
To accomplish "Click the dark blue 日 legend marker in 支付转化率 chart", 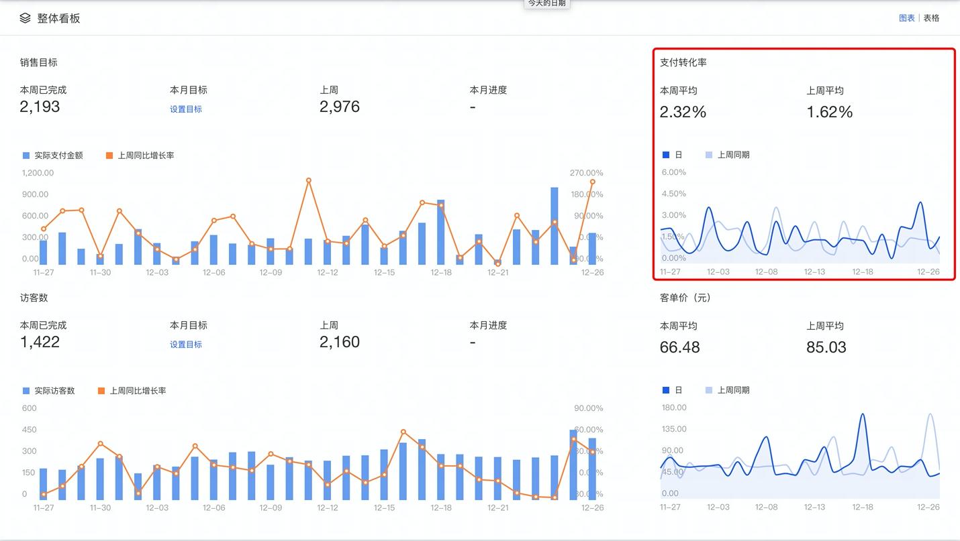I will (x=665, y=154).
